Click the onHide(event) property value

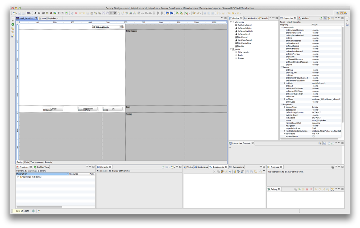(319, 83)
